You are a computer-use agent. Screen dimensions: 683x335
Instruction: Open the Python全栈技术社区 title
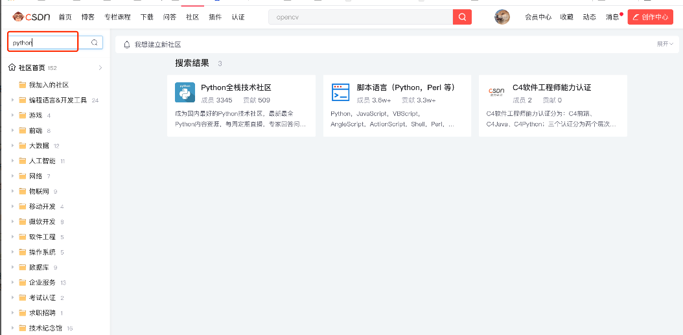click(236, 87)
